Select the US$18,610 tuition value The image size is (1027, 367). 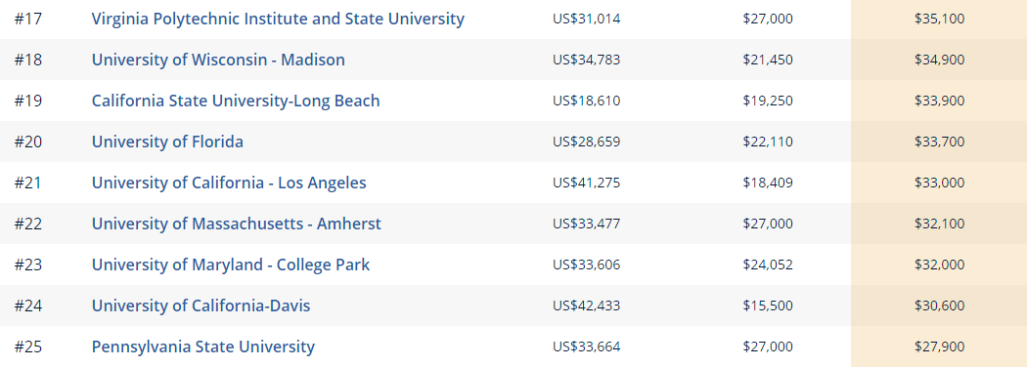click(586, 101)
